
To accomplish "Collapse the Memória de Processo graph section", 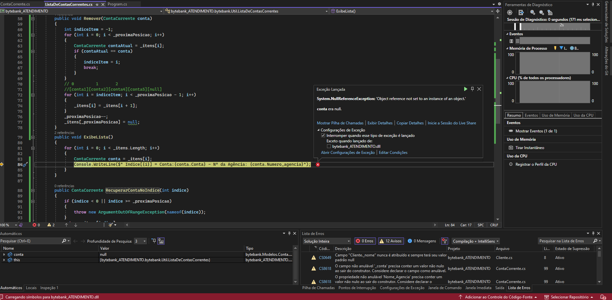I will [x=507, y=48].
